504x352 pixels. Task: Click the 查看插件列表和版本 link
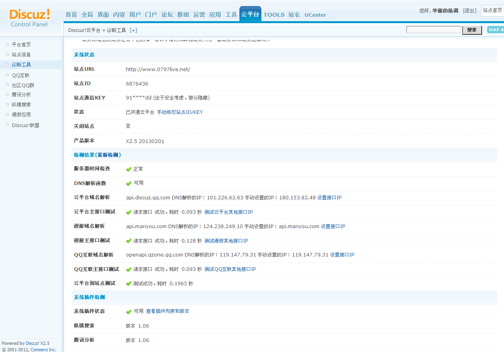point(167,311)
